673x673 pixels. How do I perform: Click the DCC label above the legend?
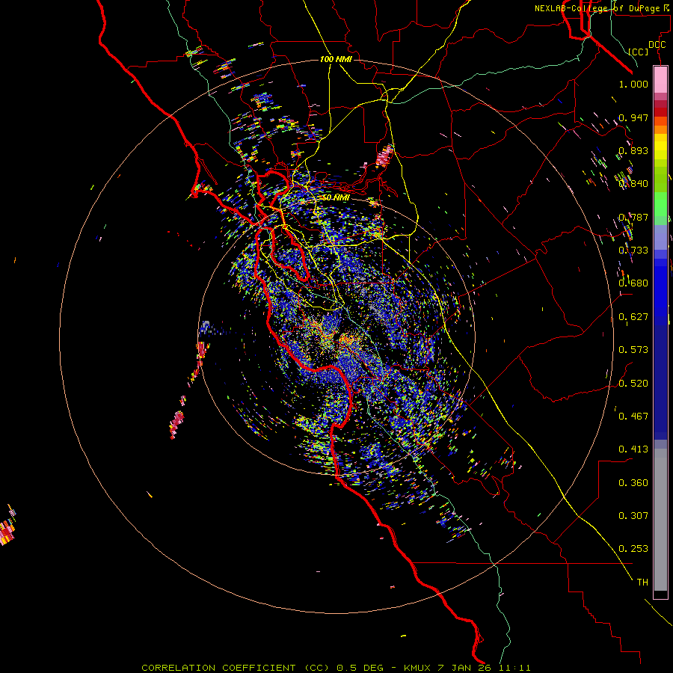pos(657,45)
